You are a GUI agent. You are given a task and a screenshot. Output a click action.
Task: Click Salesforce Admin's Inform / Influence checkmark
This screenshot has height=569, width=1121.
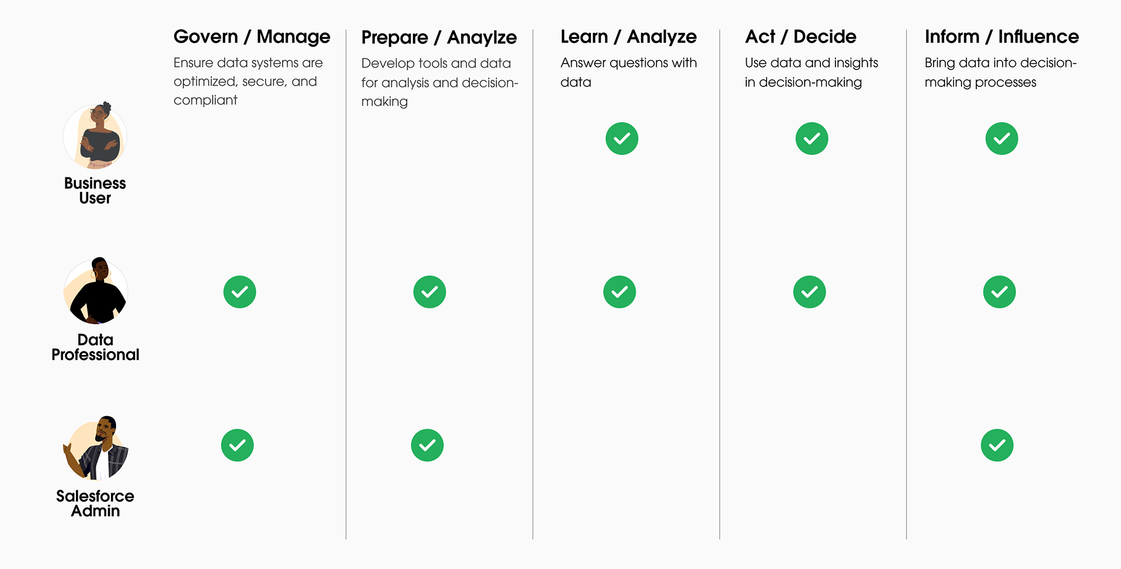click(997, 445)
